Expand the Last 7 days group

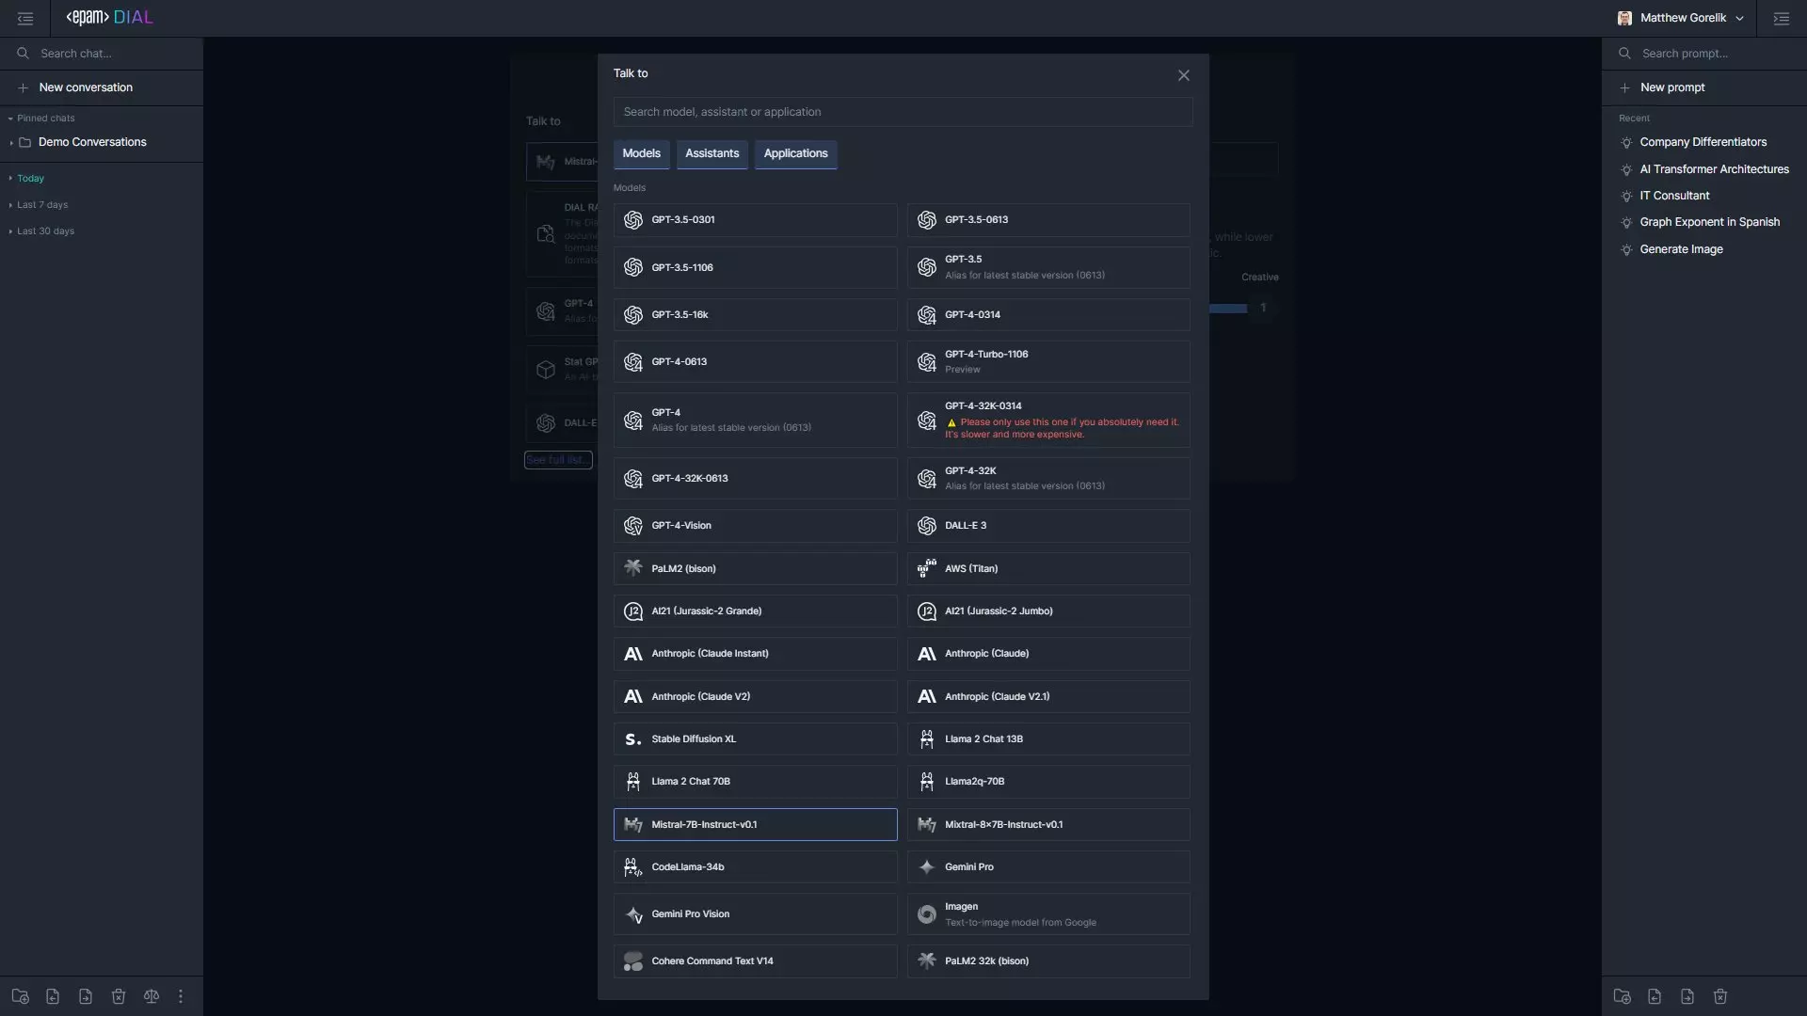(x=42, y=205)
